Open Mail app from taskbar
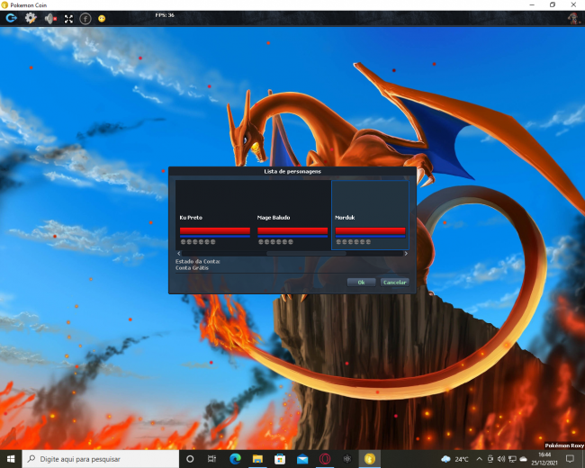 pyautogui.click(x=302, y=459)
